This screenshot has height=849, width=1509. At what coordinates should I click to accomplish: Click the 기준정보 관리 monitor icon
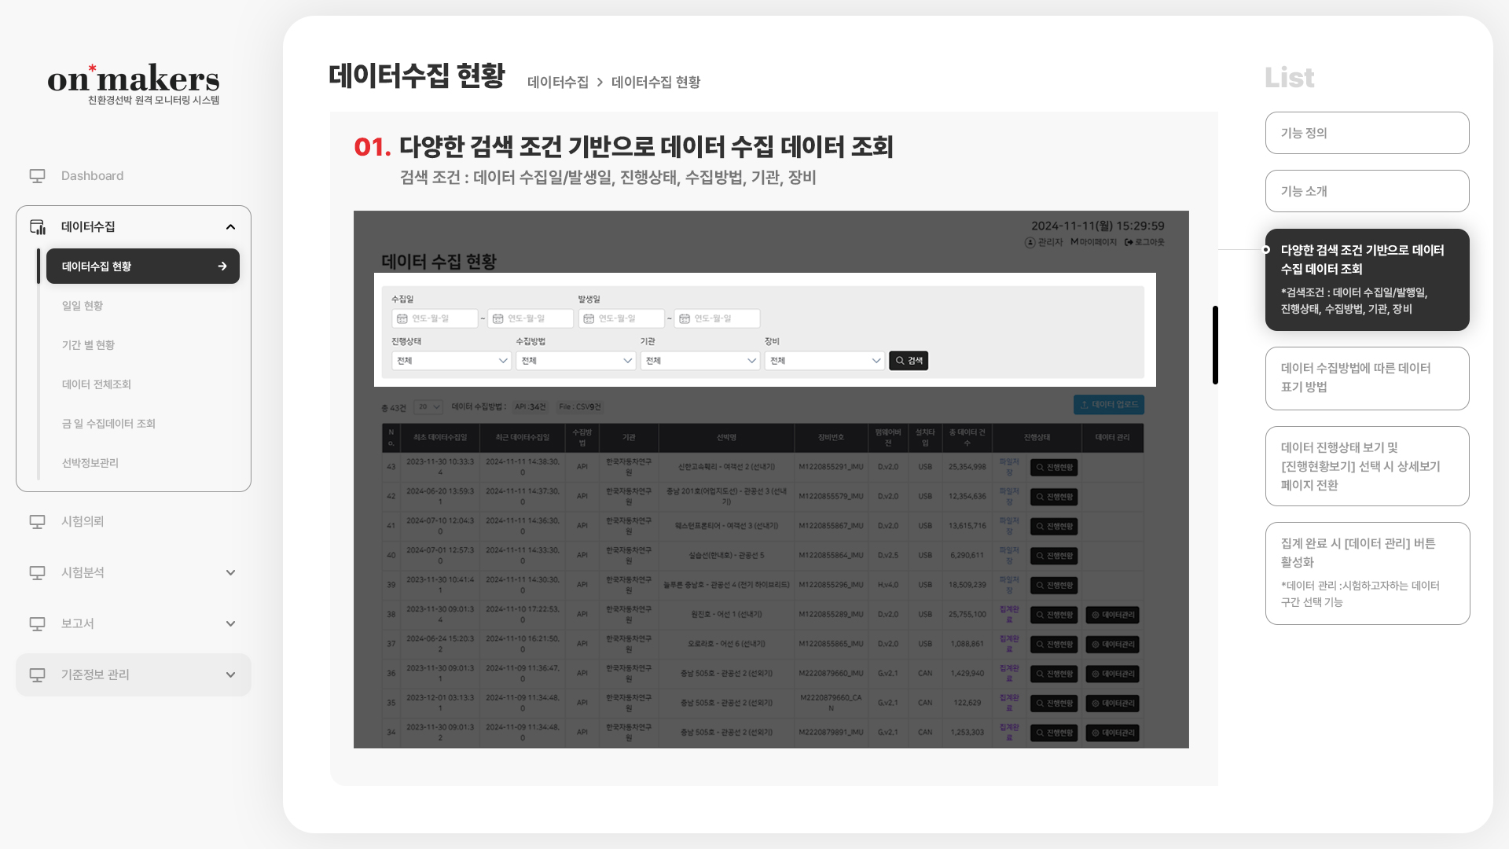[x=37, y=675]
